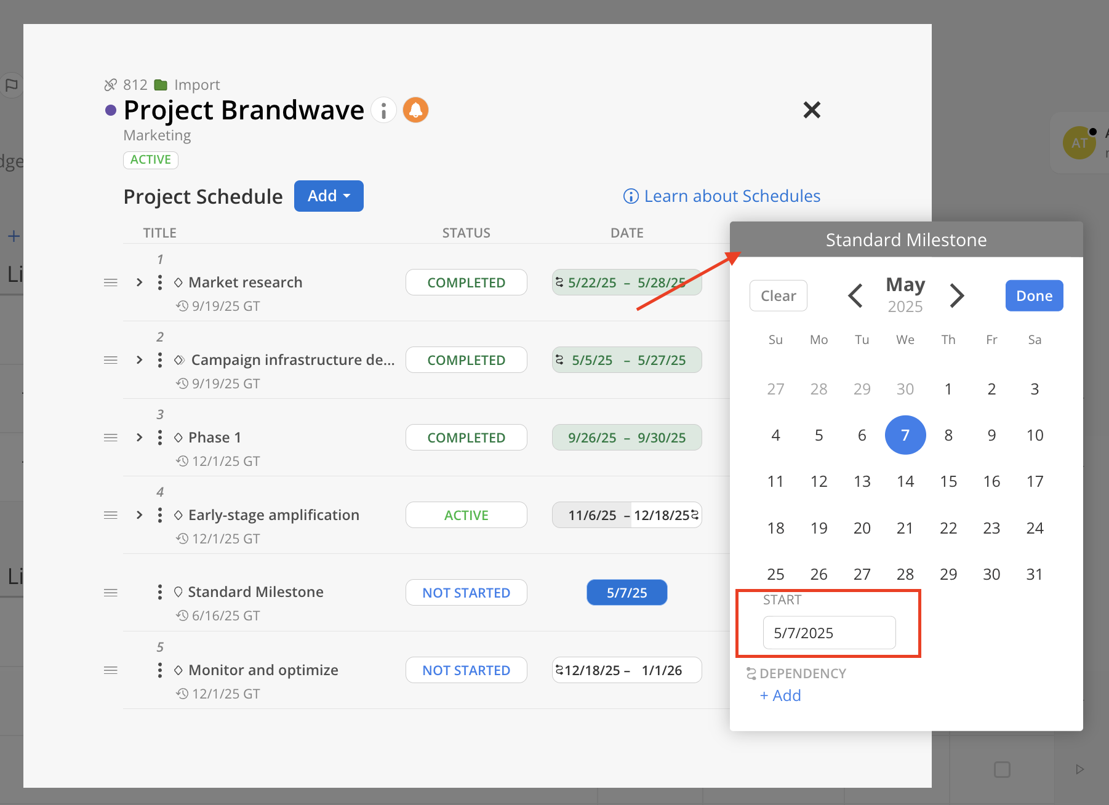The height and width of the screenshot is (805, 1109).
Task: Click the Market research diamond icon
Action: pos(178,282)
